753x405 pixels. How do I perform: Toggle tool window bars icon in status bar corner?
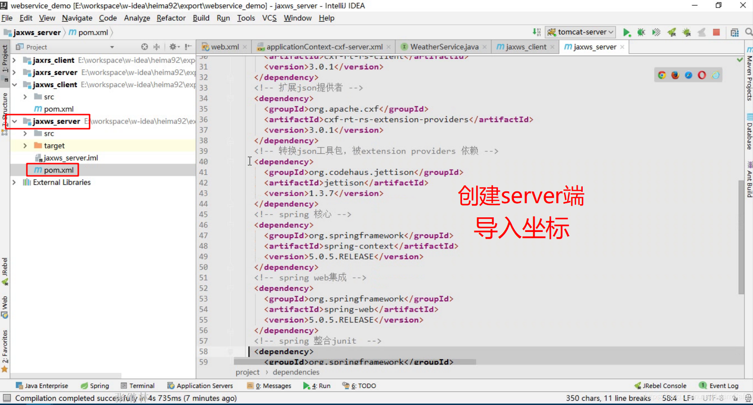coord(7,398)
